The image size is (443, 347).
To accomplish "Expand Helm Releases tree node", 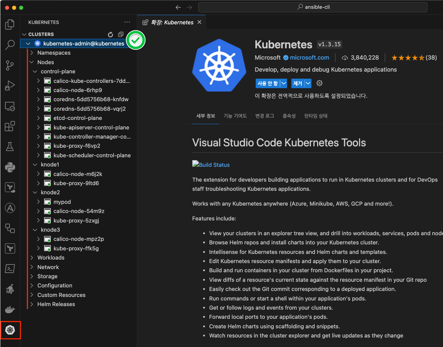I will (32, 304).
